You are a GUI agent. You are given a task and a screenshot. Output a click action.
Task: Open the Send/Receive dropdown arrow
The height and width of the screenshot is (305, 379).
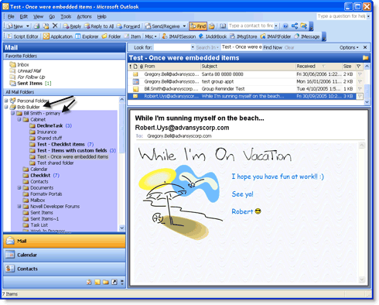184,26
